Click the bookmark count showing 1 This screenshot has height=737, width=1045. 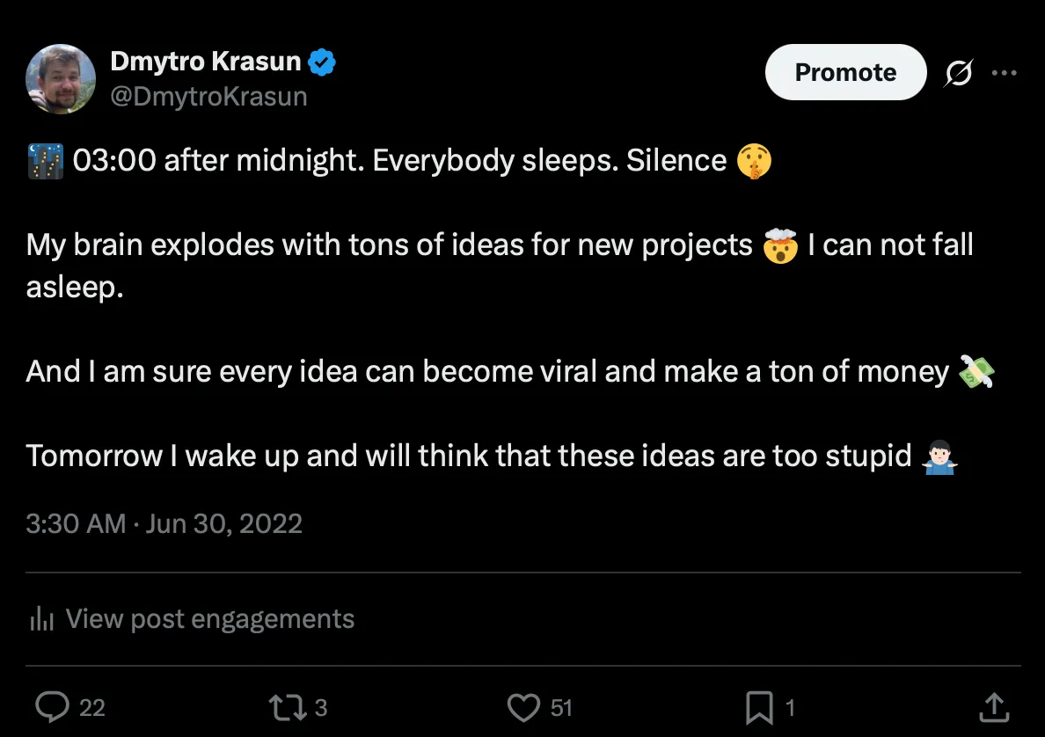(790, 708)
